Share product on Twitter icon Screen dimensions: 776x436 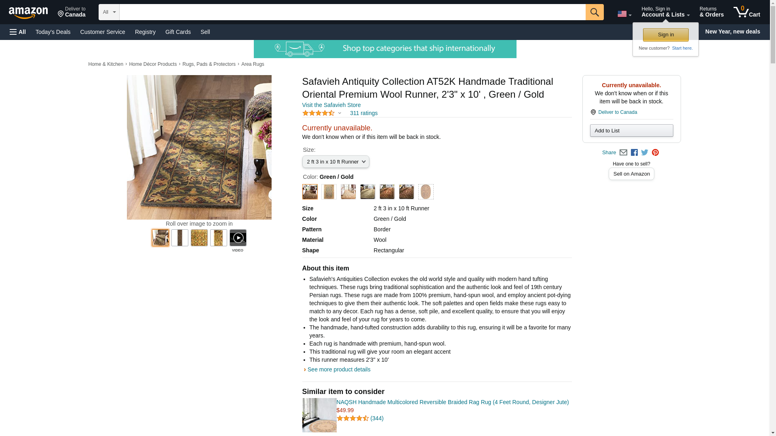645,153
